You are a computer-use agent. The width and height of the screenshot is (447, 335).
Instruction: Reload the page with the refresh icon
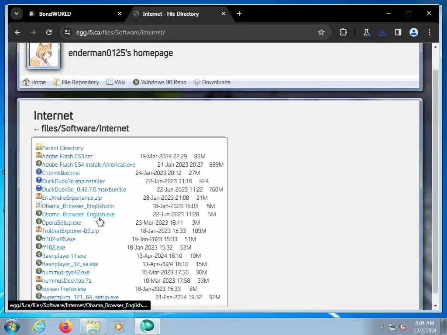(49, 32)
